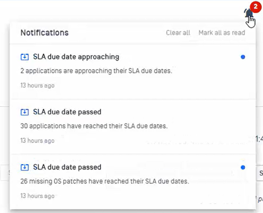Clear all notifications

click(178, 33)
